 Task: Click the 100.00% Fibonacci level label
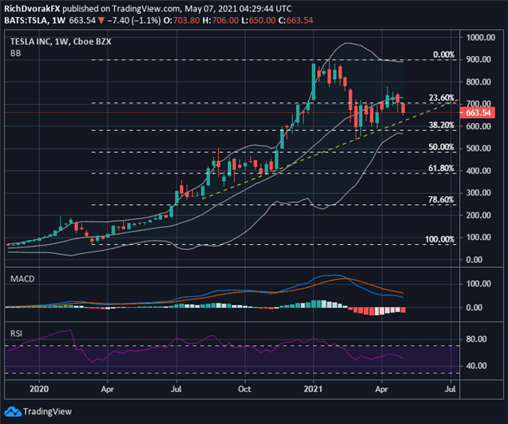tap(440, 239)
